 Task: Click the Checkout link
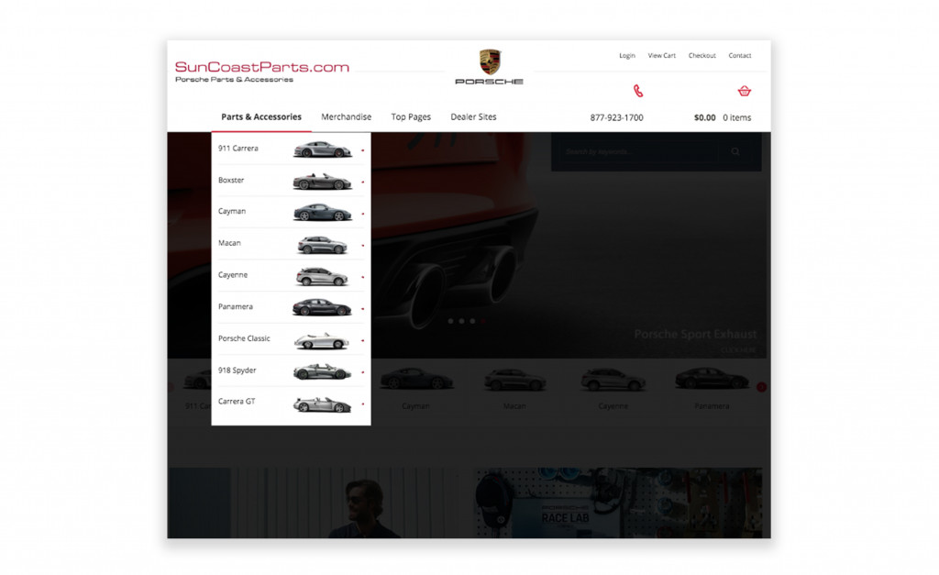tap(701, 55)
